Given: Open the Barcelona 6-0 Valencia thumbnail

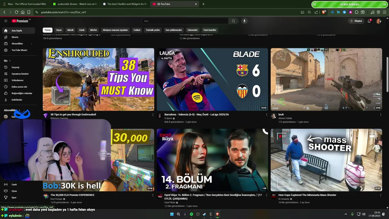Looking at the screenshot, I should (212, 79).
